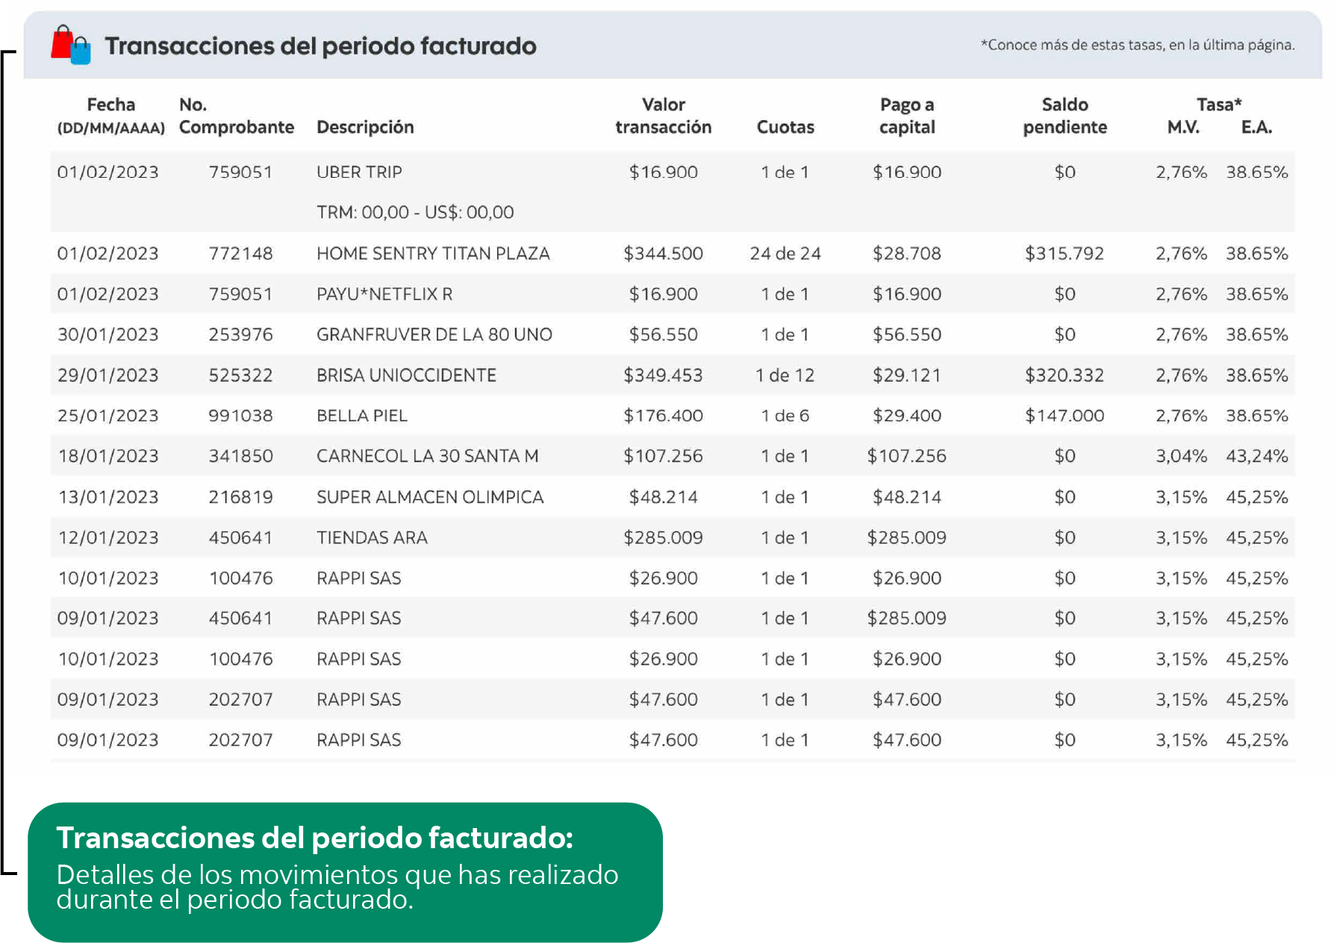Viewport: 1337px width, 943px height.
Task: Sort by the Valor transacción column
Action: pos(662,116)
